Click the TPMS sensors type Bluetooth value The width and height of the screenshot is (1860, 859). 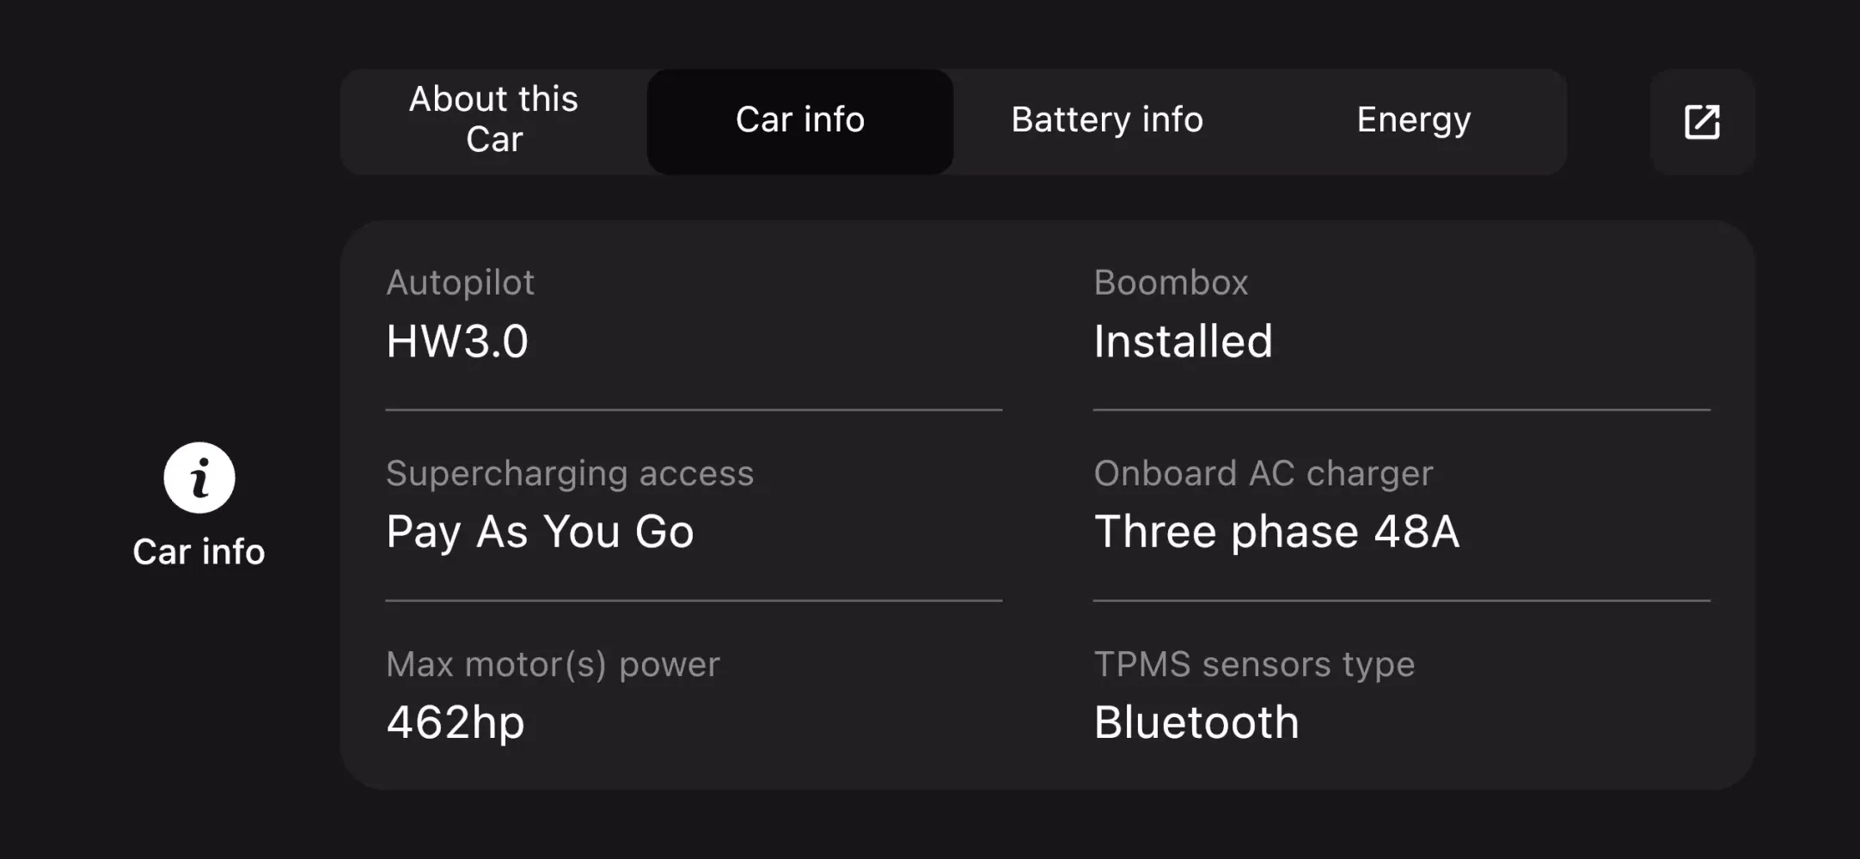pos(1196,722)
